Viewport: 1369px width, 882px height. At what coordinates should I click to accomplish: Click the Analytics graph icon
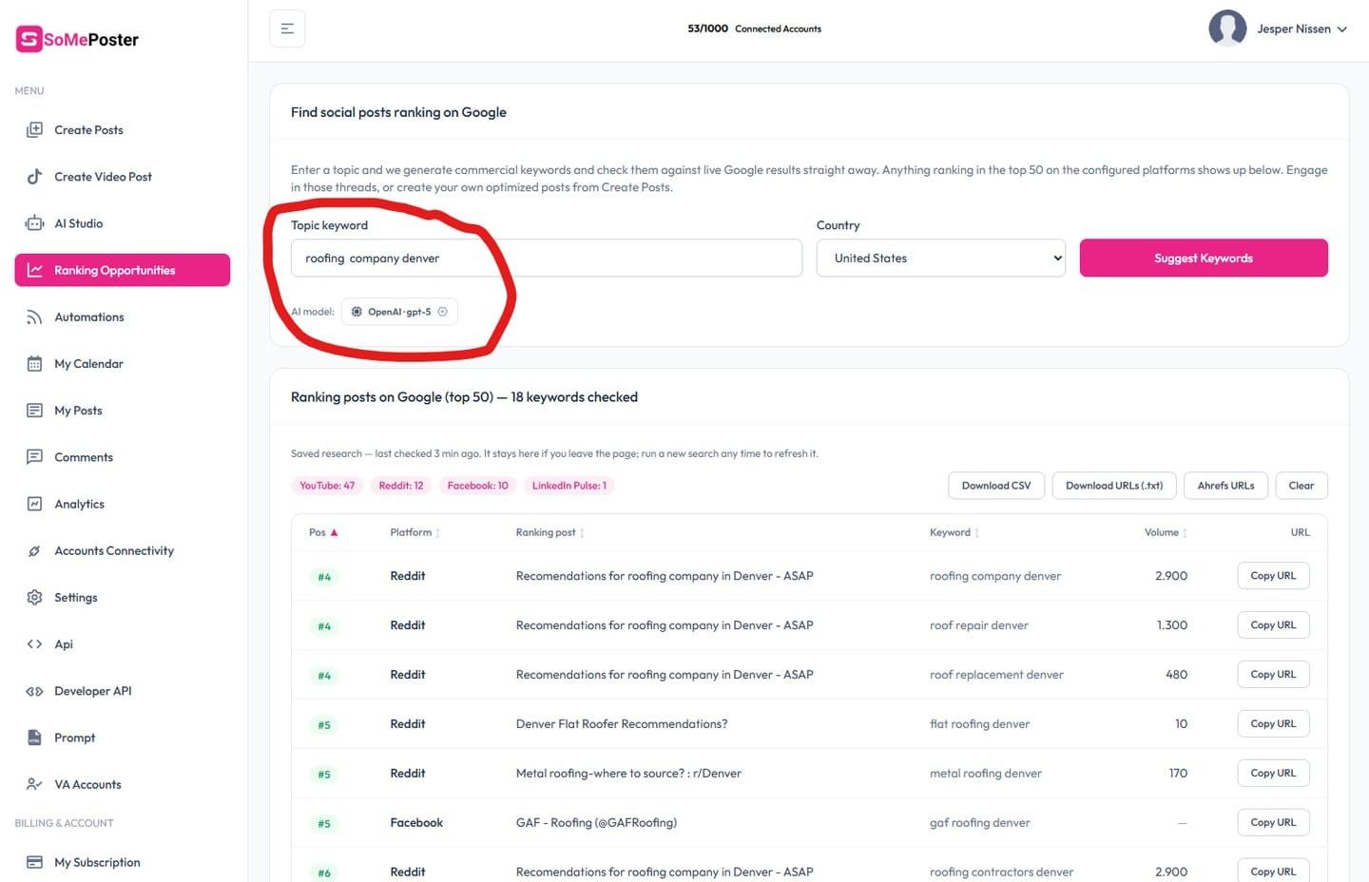coord(34,504)
